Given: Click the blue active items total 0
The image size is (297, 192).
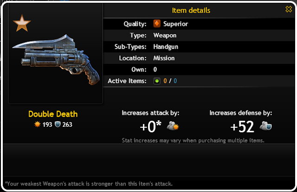Looking at the screenshot, I should pyautogui.click(x=175, y=81).
